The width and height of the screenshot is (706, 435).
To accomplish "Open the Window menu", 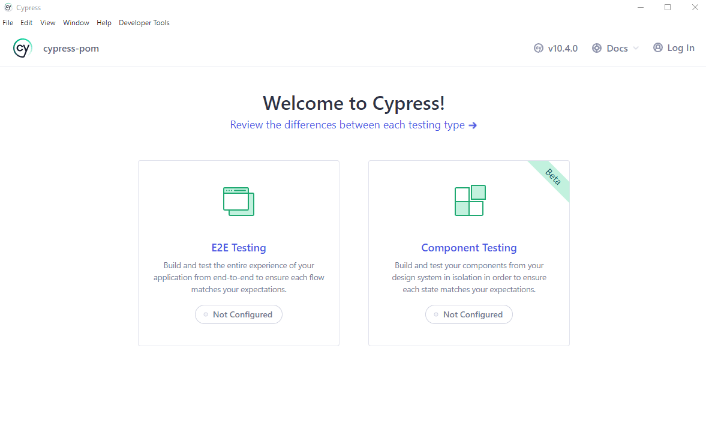I will click(x=76, y=23).
